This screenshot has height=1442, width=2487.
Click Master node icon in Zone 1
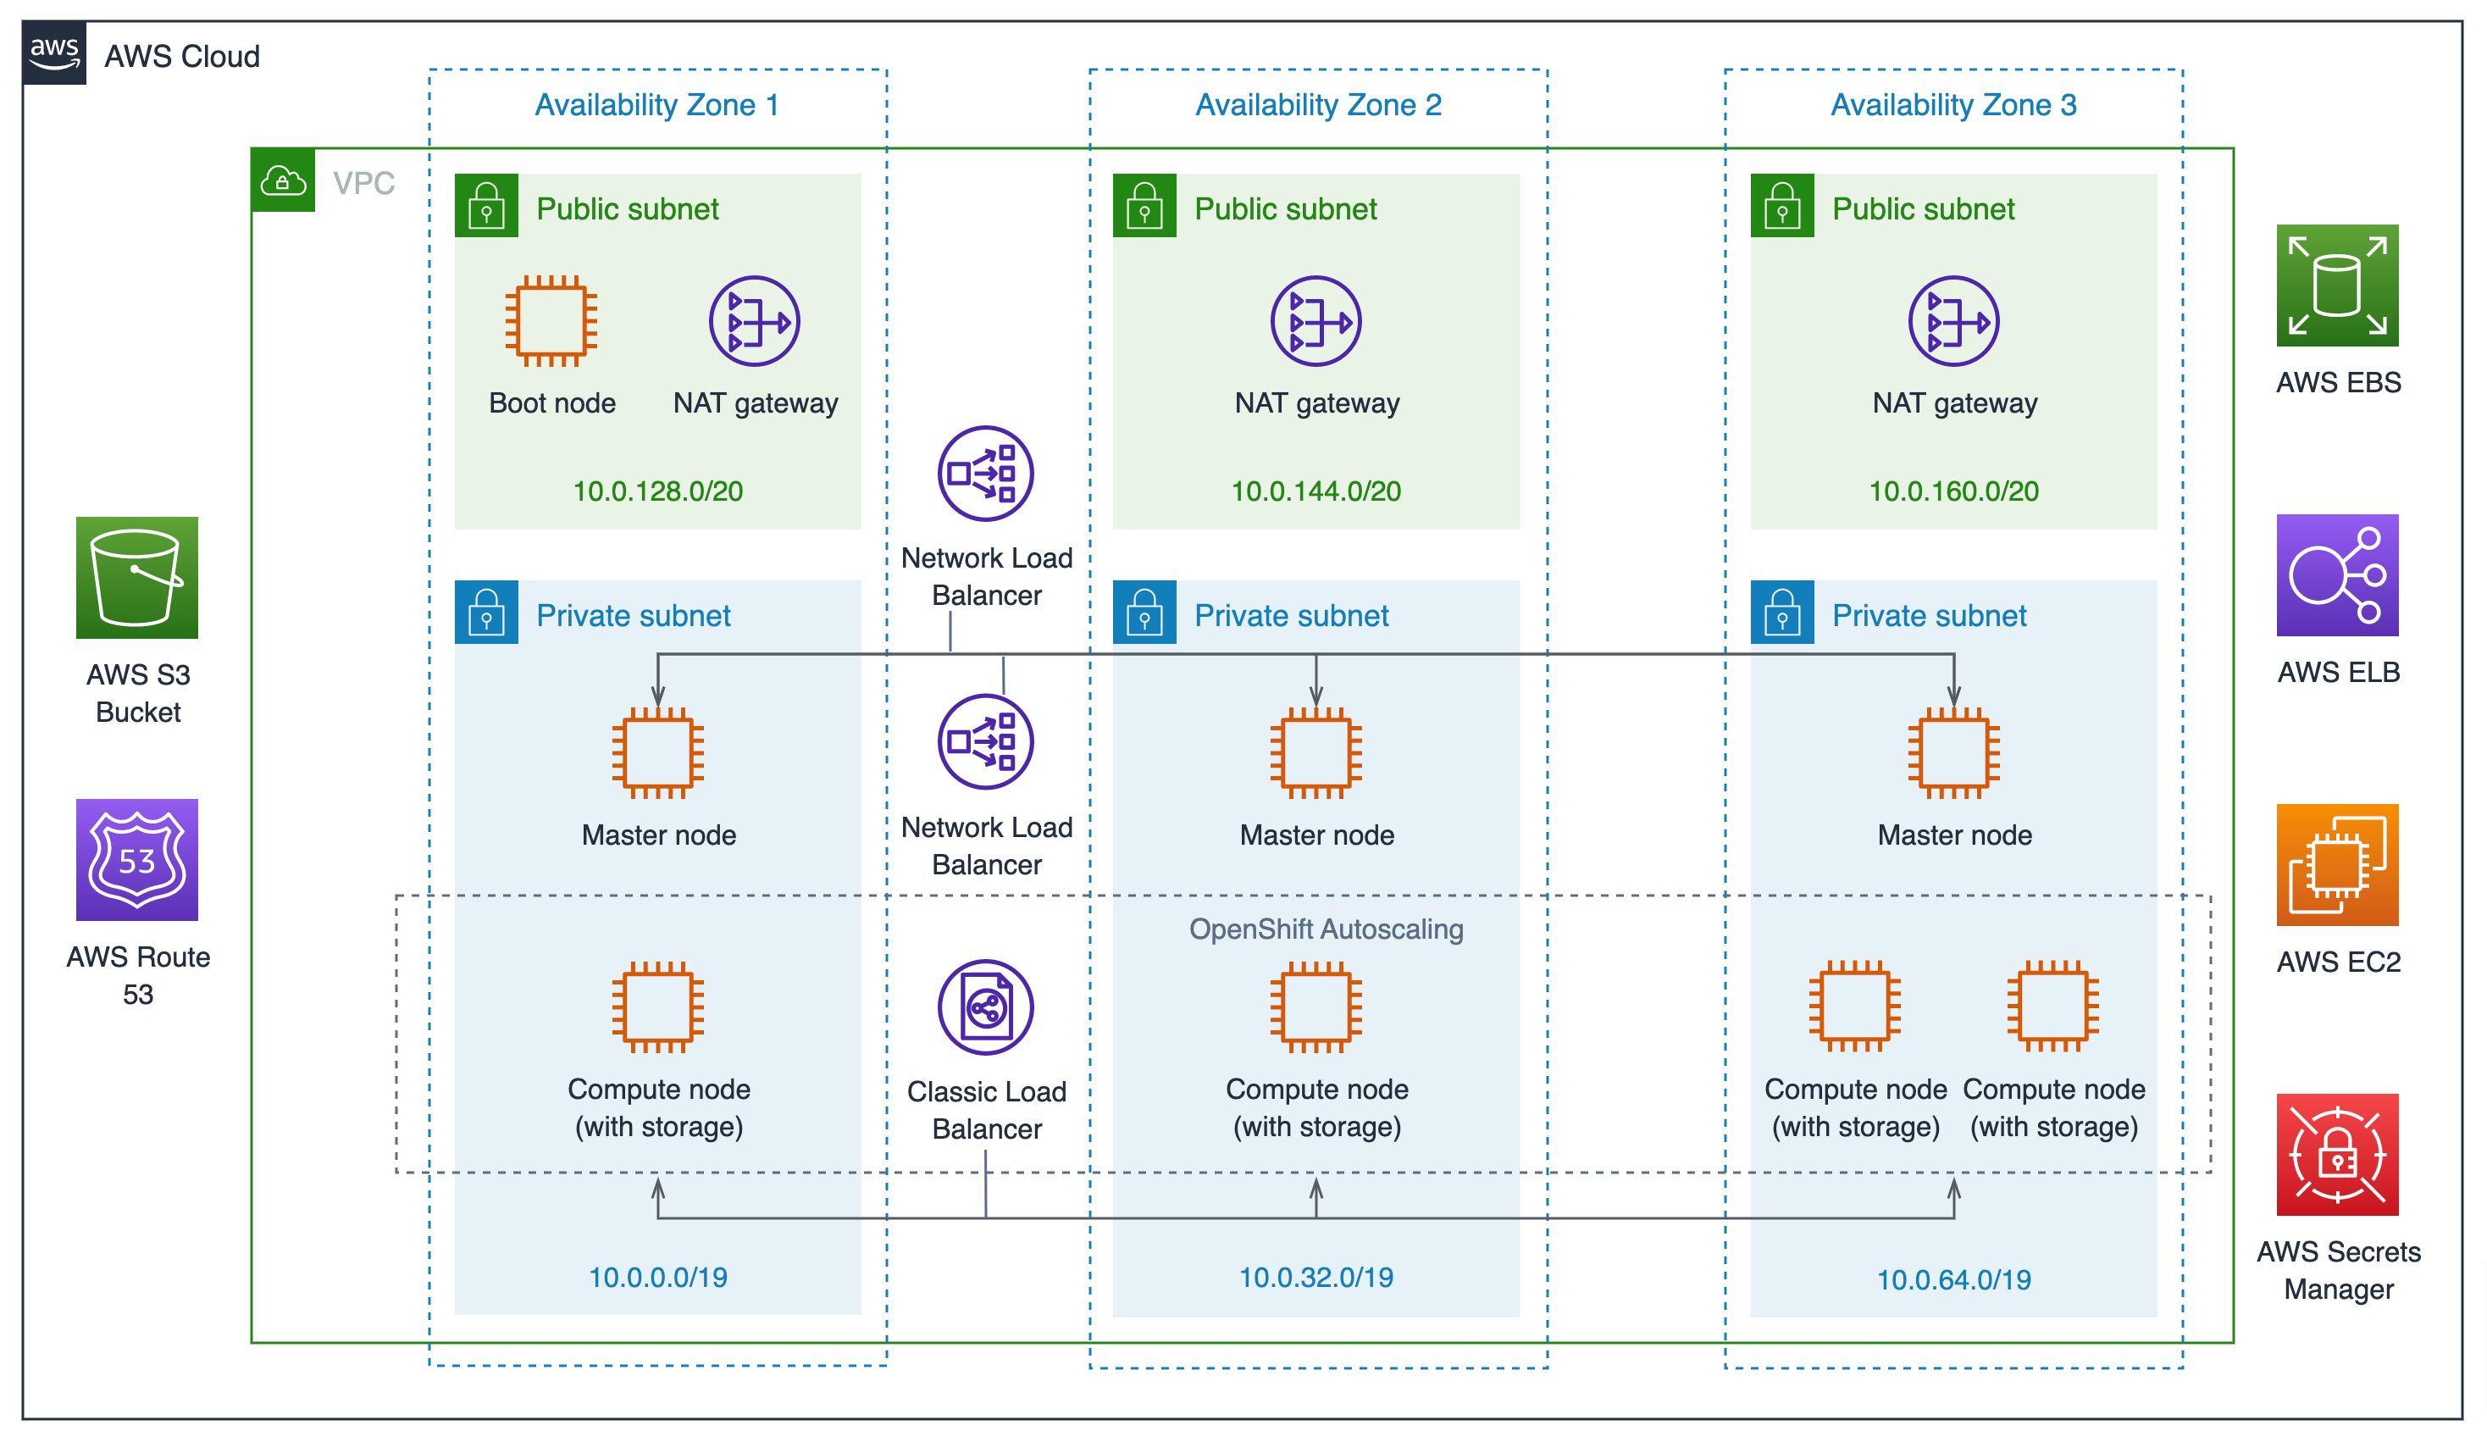pyautogui.click(x=658, y=753)
